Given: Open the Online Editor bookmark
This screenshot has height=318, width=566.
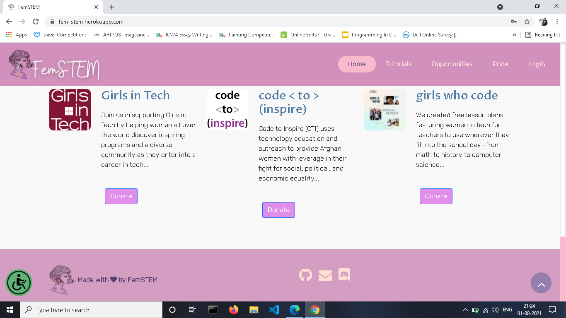Looking at the screenshot, I should pyautogui.click(x=308, y=35).
